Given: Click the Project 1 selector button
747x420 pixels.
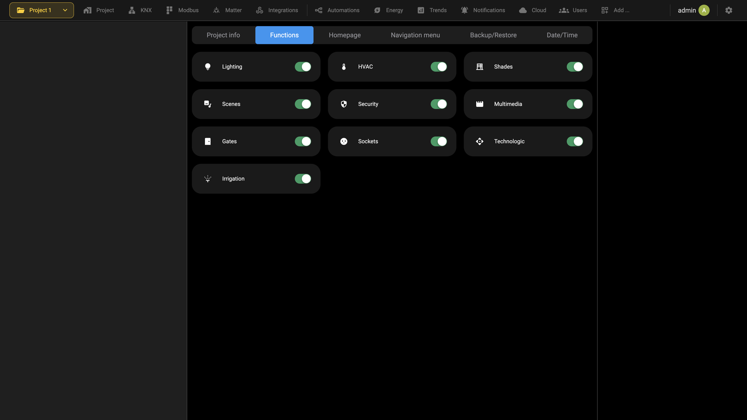Looking at the screenshot, I should [x=42, y=10].
